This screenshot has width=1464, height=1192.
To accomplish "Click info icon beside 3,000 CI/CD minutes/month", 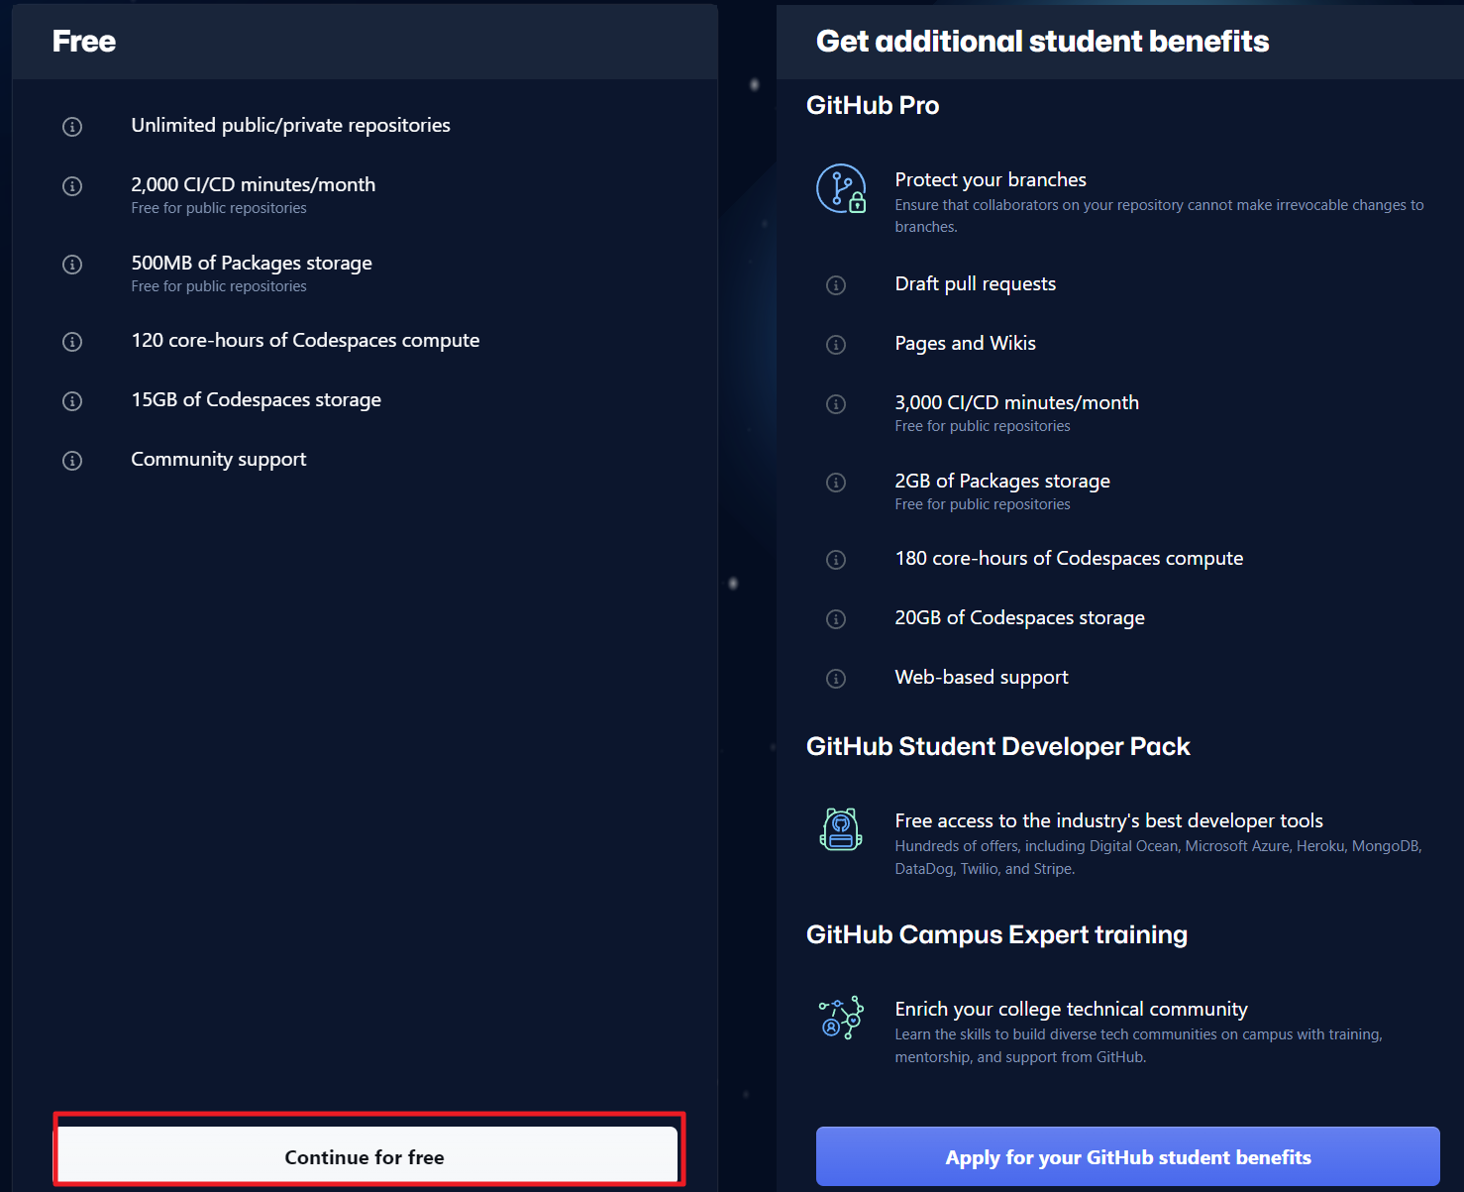I will pyautogui.click(x=836, y=404).
